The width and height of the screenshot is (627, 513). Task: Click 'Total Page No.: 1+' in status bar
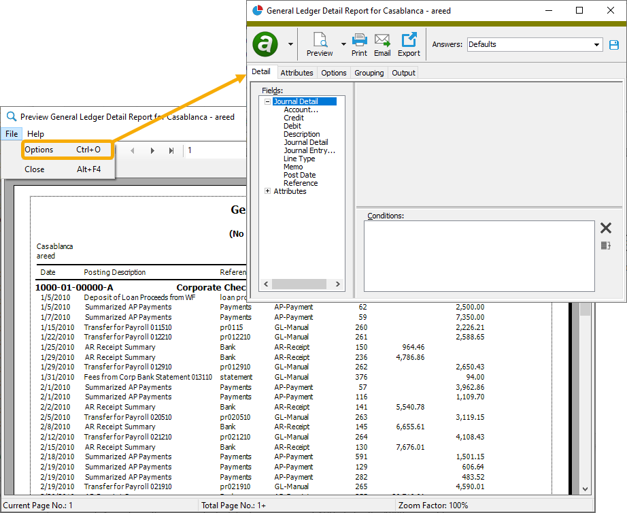point(233,506)
